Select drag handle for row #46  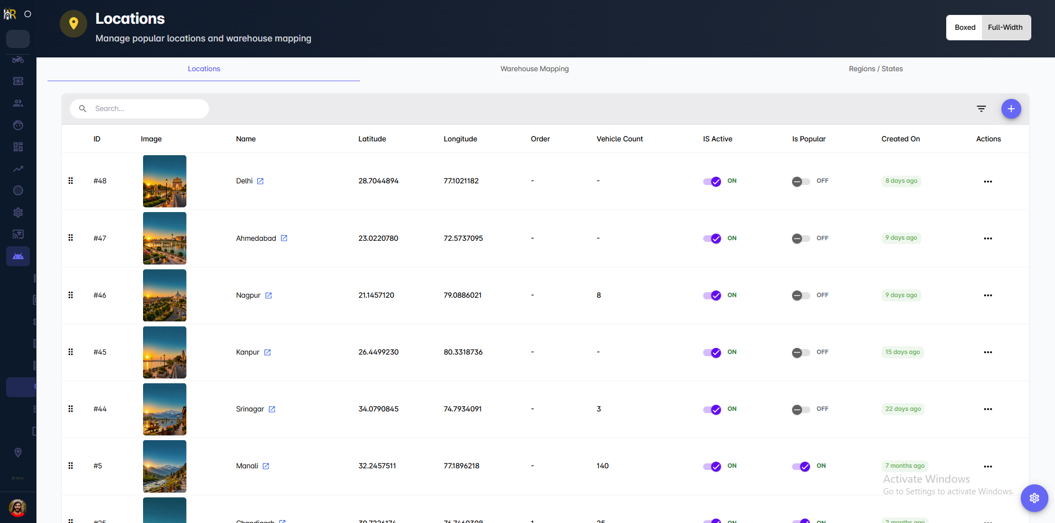click(71, 295)
